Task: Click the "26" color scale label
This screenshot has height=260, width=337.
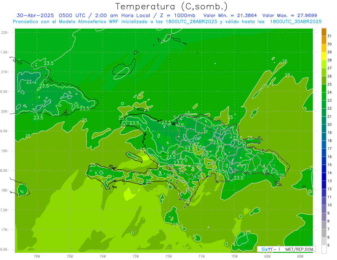Action: 330,76
